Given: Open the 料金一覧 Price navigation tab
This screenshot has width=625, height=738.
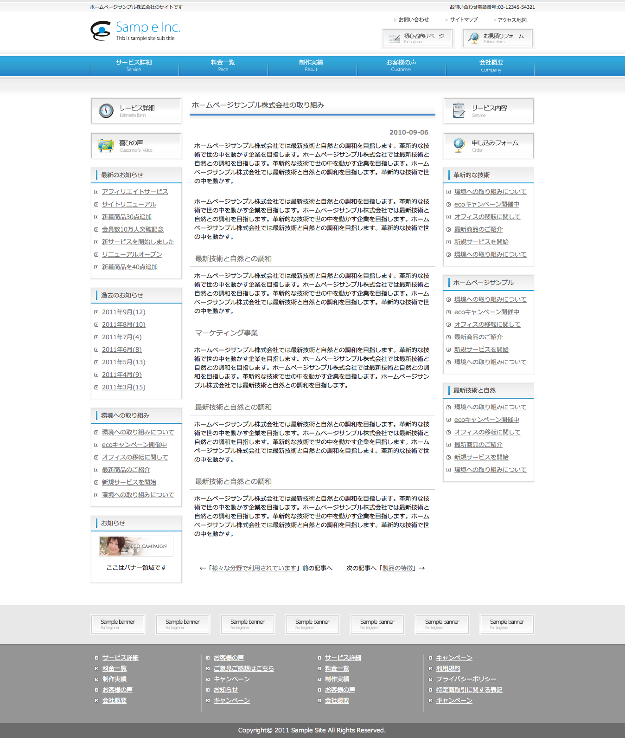Looking at the screenshot, I should [223, 65].
